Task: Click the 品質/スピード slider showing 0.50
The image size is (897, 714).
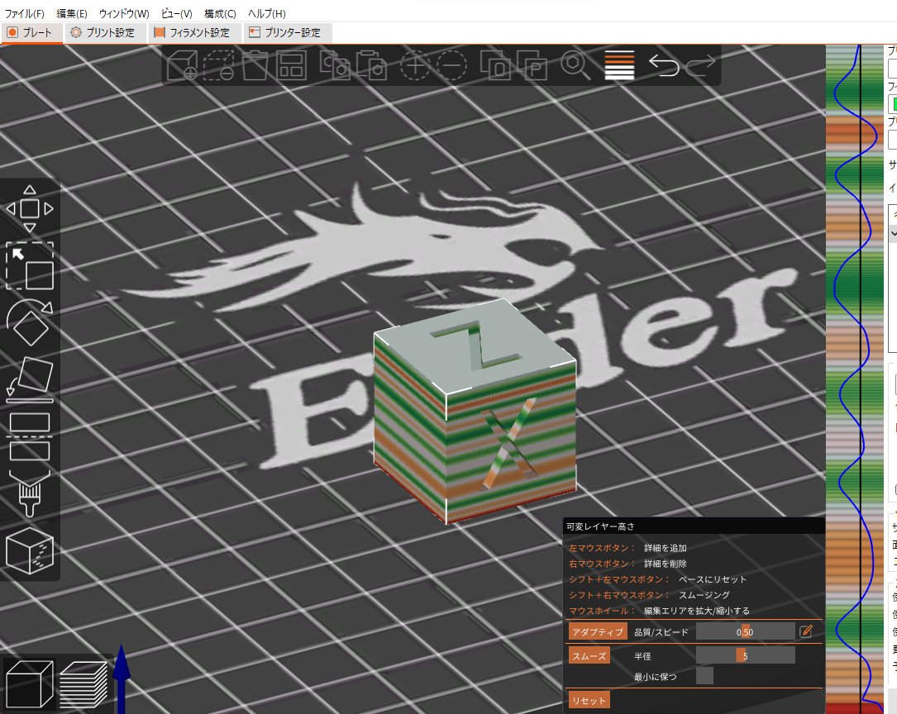Action: click(745, 631)
